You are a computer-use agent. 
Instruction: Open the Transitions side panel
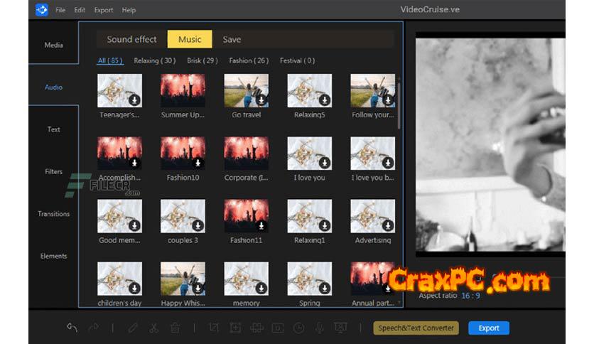point(54,214)
